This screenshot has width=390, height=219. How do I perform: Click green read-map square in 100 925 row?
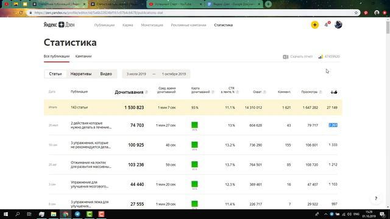[x=194, y=145]
